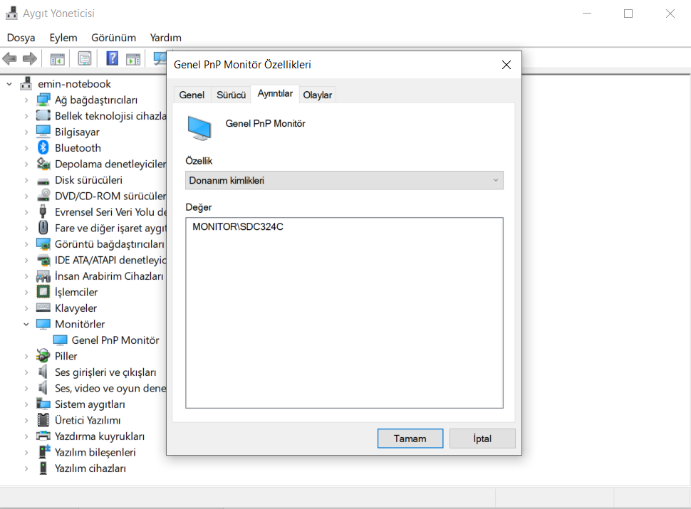The width and height of the screenshot is (691, 509).
Task: Switch to the Sürücü tab
Action: (x=231, y=95)
